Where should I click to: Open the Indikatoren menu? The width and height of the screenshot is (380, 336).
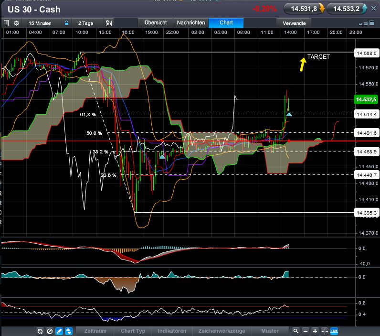(172, 331)
